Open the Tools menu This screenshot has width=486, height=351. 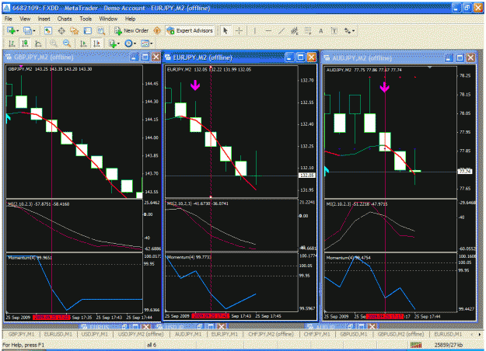click(x=86, y=19)
